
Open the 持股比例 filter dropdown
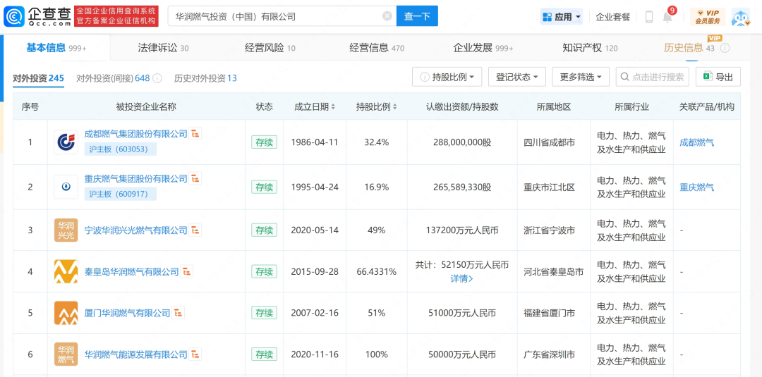coord(447,77)
